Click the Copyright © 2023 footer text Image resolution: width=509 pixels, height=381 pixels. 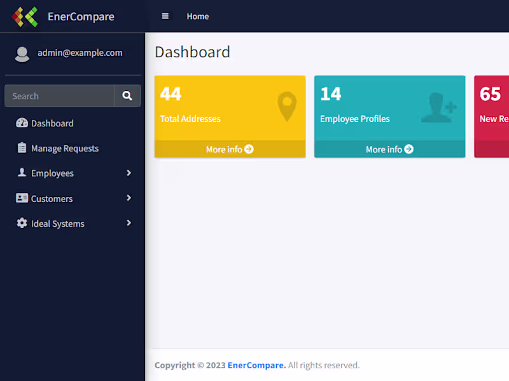tap(190, 365)
